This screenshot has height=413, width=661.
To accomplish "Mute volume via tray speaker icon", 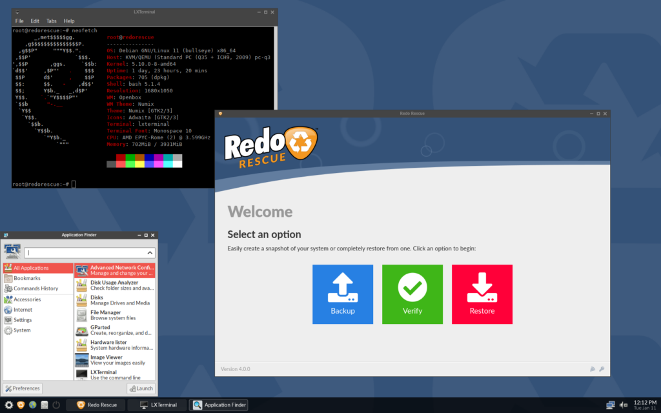I will tap(623, 405).
